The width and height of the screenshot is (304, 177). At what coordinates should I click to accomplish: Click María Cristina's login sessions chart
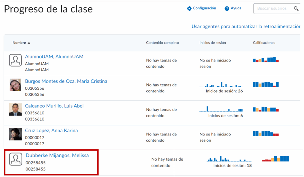coord(221,85)
